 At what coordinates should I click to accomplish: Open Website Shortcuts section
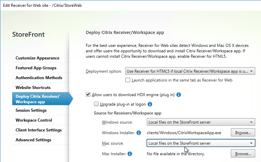click(x=33, y=88)
